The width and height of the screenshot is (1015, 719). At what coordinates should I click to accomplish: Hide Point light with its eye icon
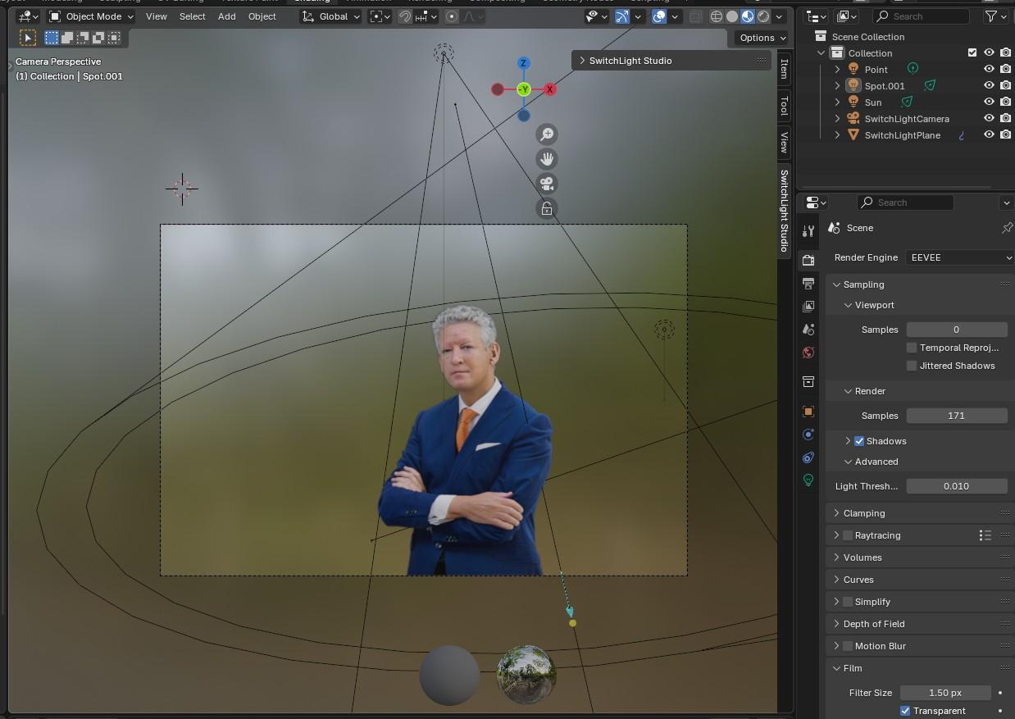989,70
